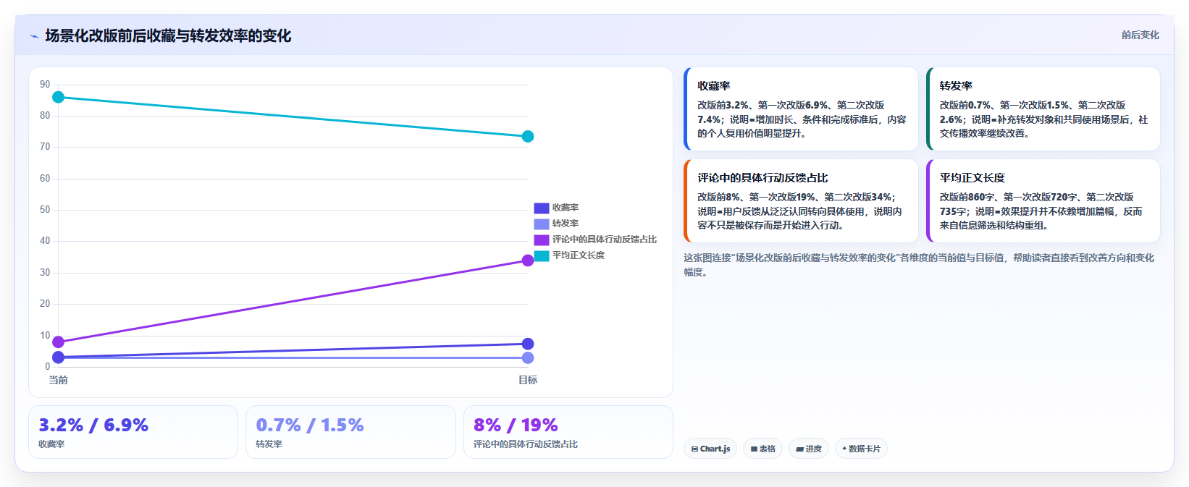Screen dimensions: 1189x487
Task: Select the 评论中的具体行动反馈占比 card mentioning 改版前8%
Action: point(801,201)
